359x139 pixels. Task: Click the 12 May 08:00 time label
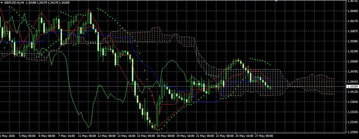pyautogui.click(x=106, y=136)
